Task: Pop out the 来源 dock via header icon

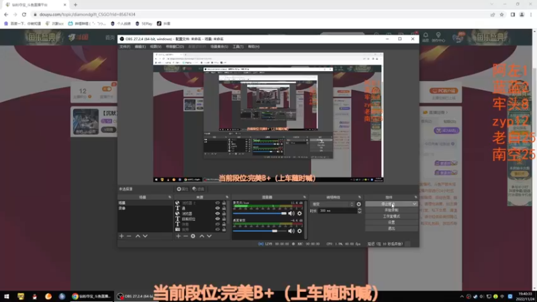Action: point(227,197)
